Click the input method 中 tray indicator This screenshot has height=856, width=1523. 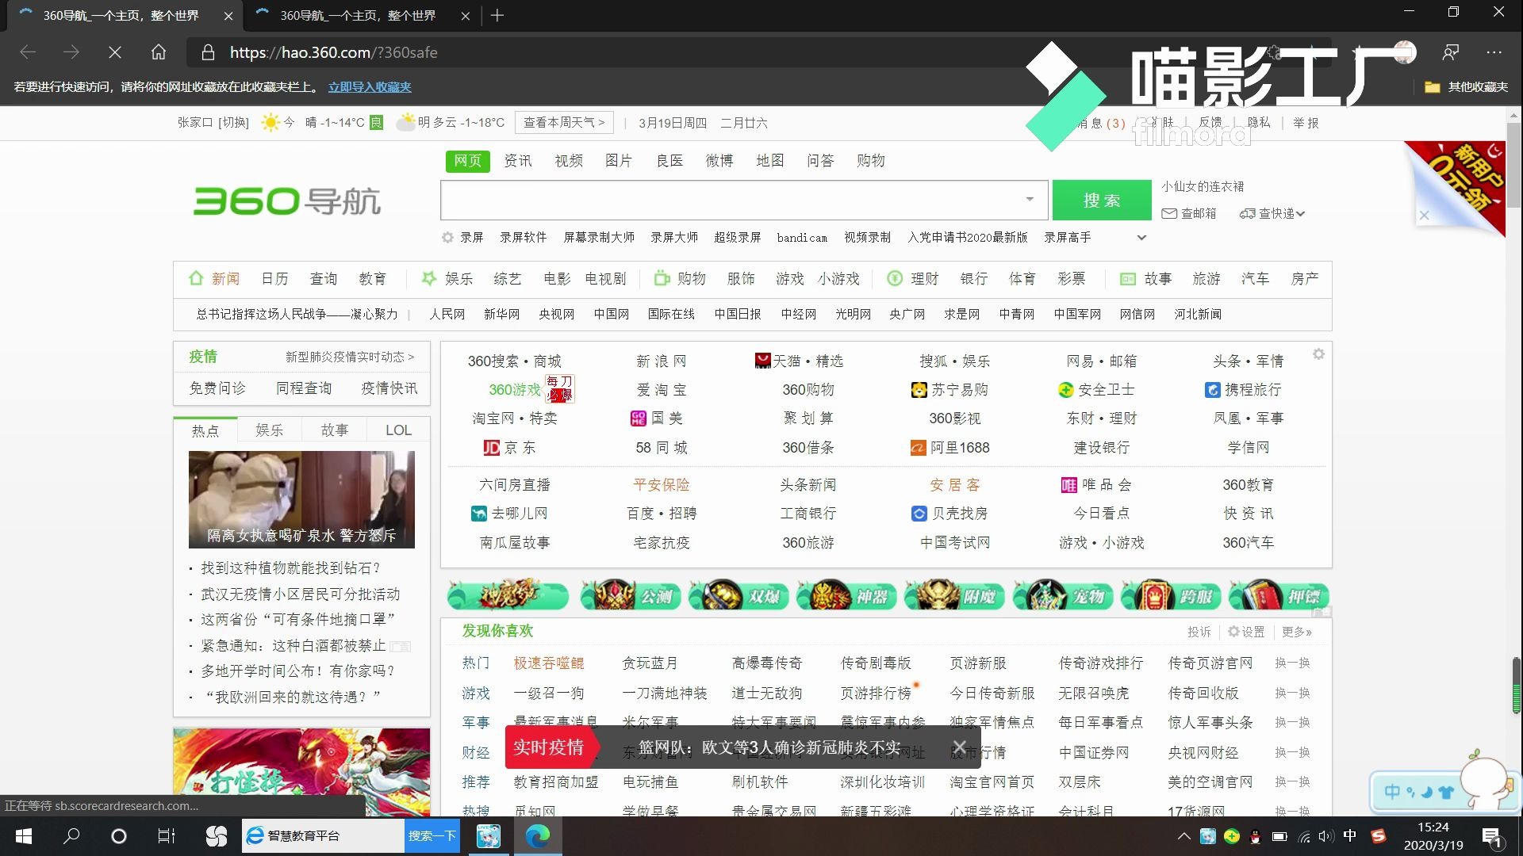coord(1349,836)
